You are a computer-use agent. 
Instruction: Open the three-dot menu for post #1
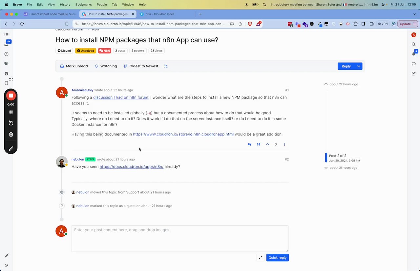click(285, 144)
